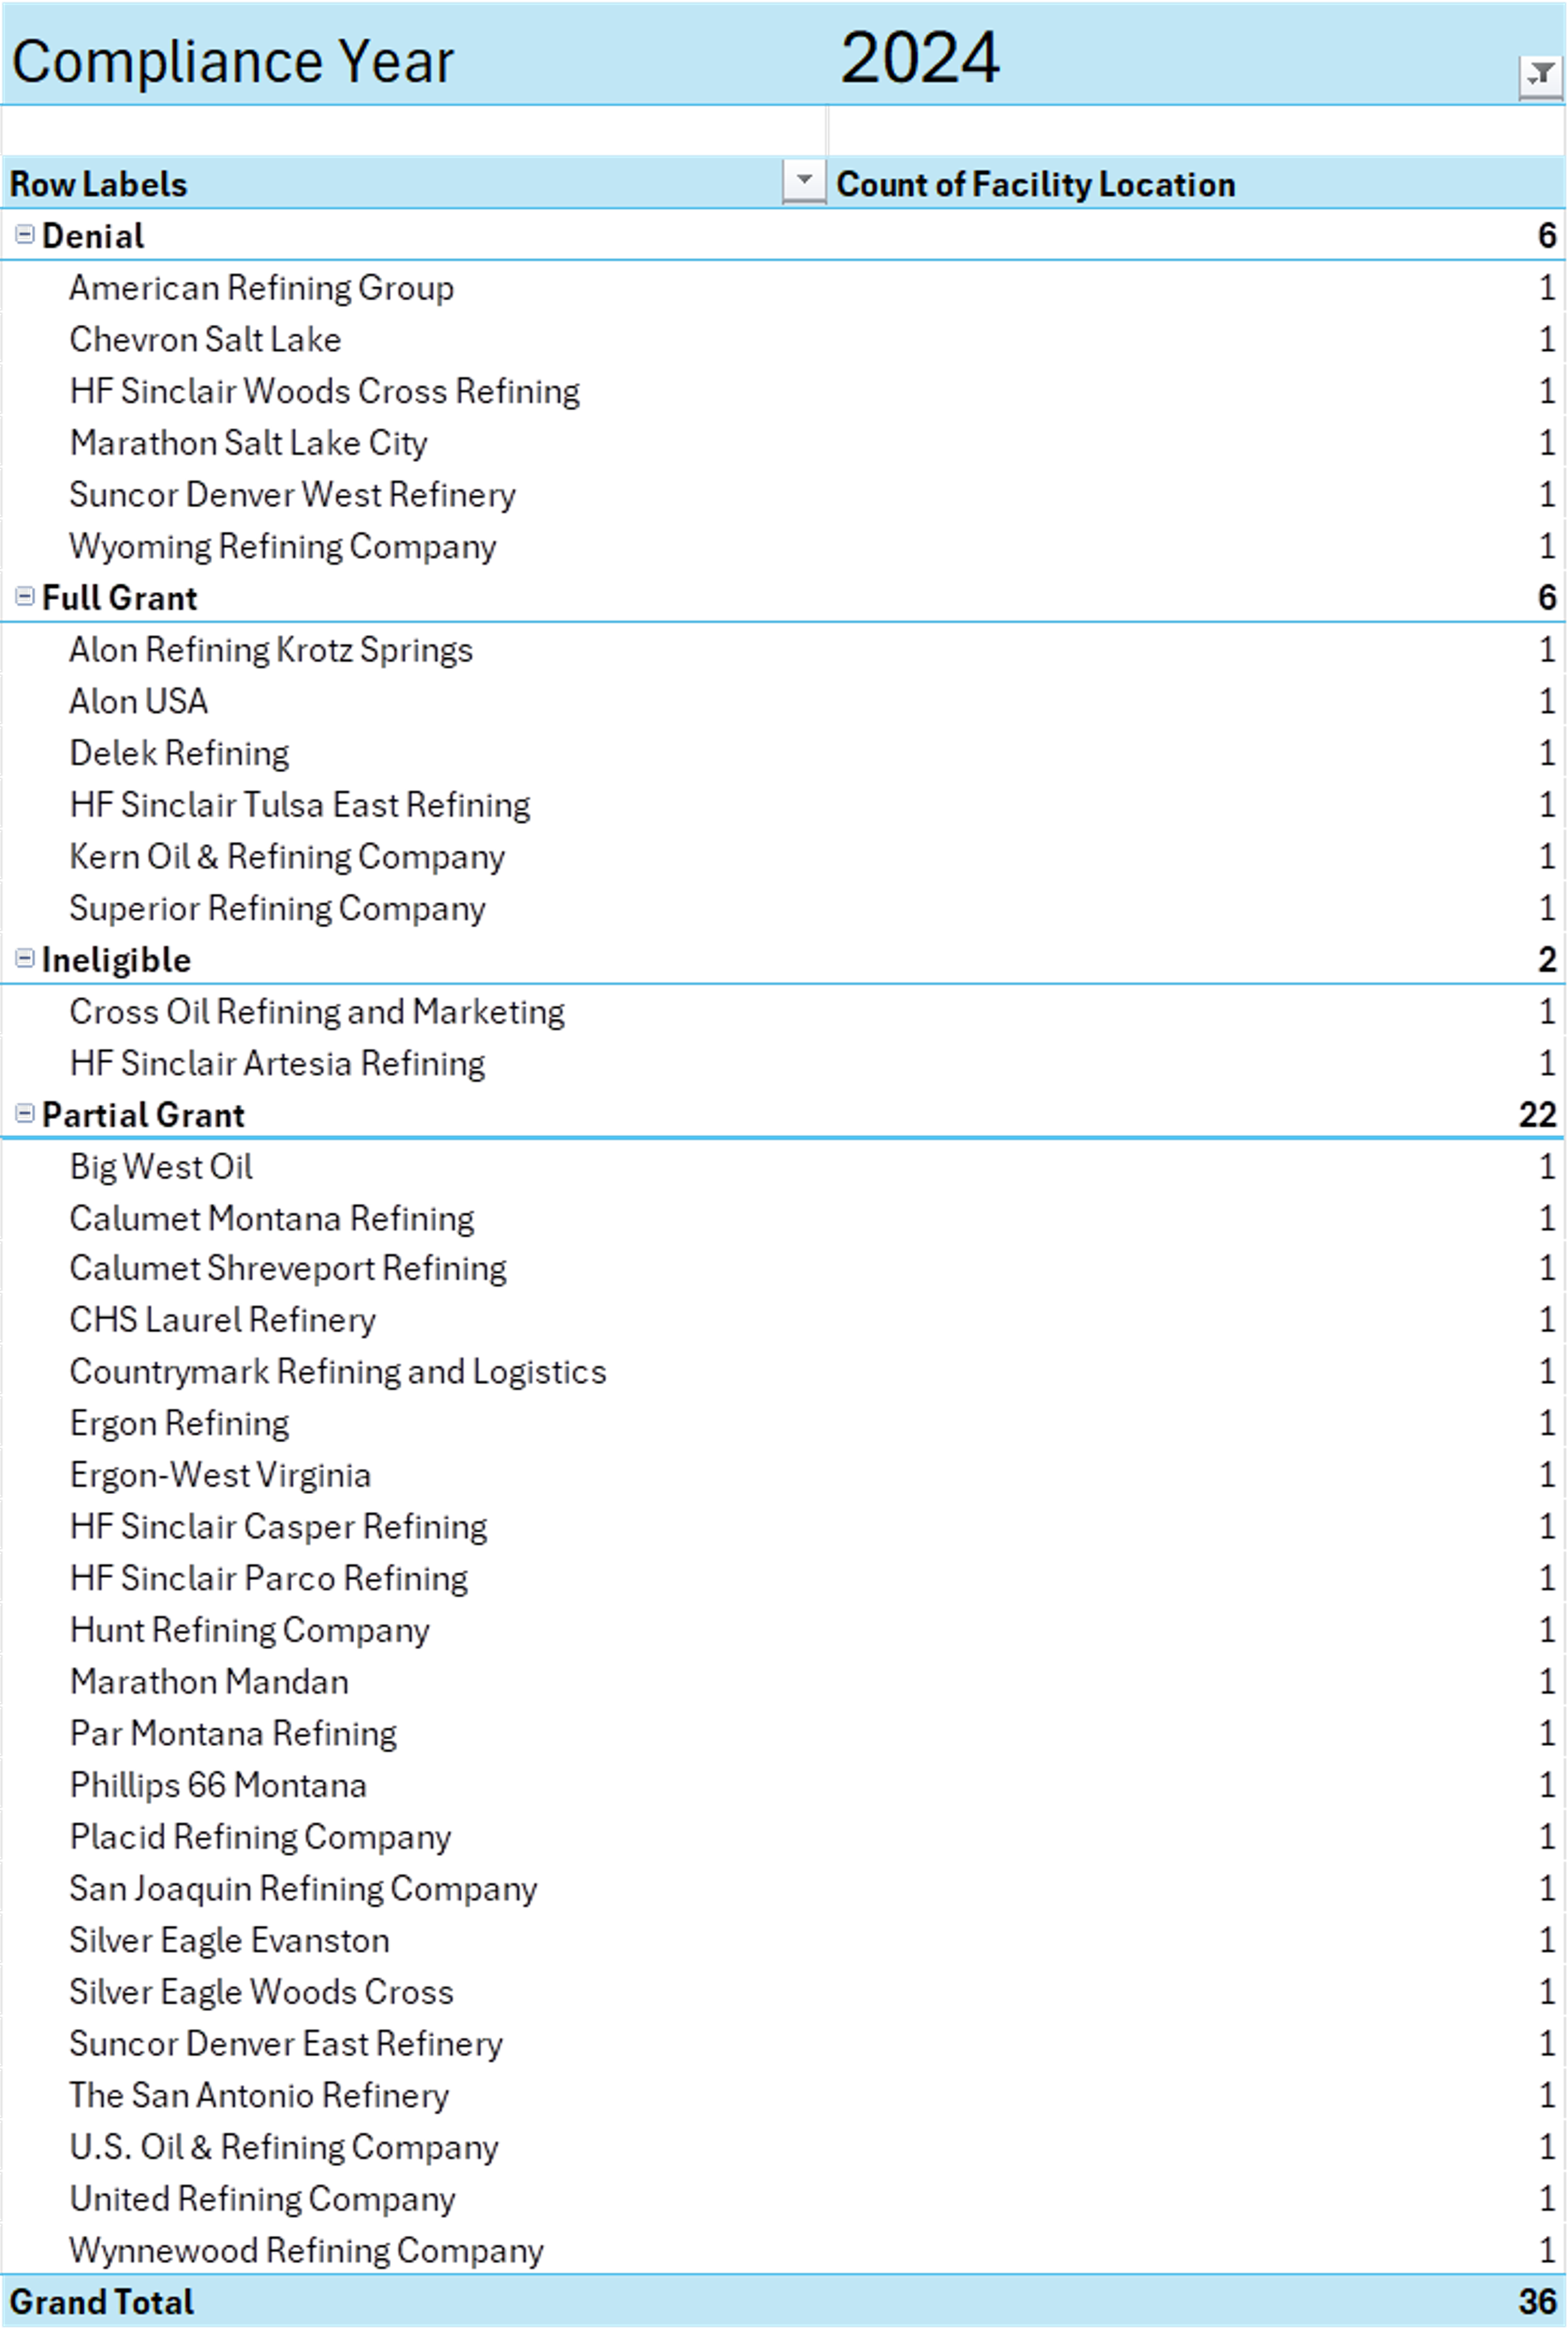Select Big West Oil row
The width and height of the screenshot is (1568, 2329).
pyautogui.click(x=783, y=1167)
